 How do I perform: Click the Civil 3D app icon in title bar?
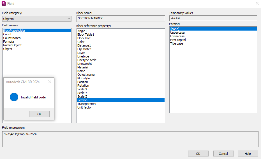tap(3, 3)
